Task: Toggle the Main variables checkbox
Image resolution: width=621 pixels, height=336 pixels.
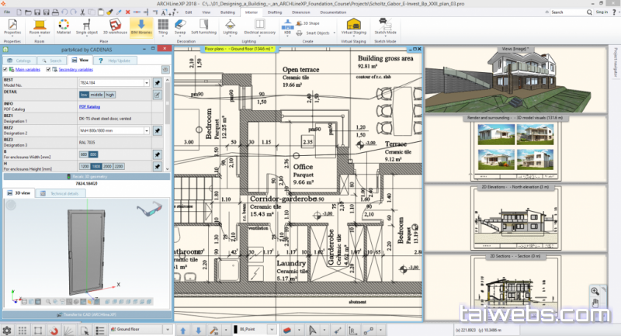Action: pos(5,70)
